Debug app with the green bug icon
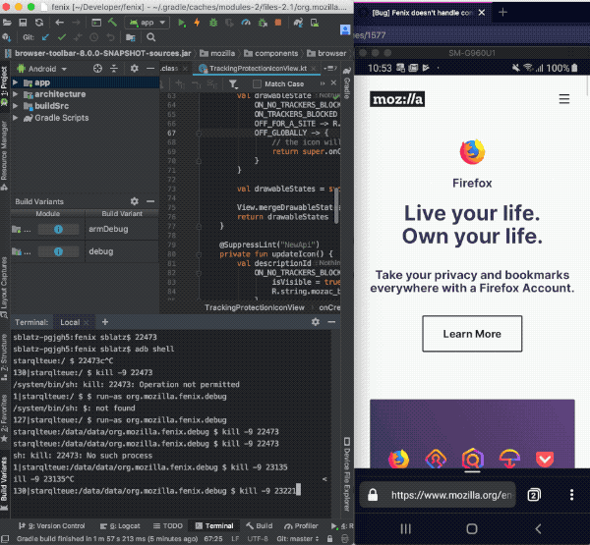590x545 pixels. (213, 23)
